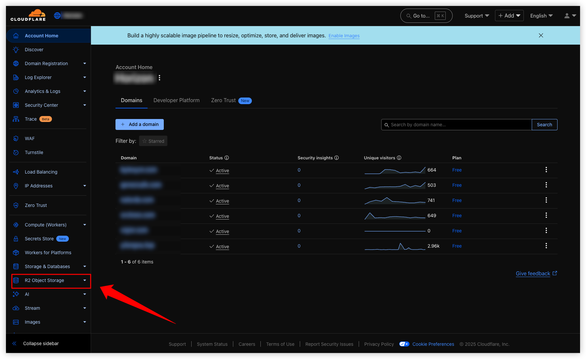This screenshot has width=586, height=359.
Task: Open the account name kebab menu
Action: (x=159, y=78)
